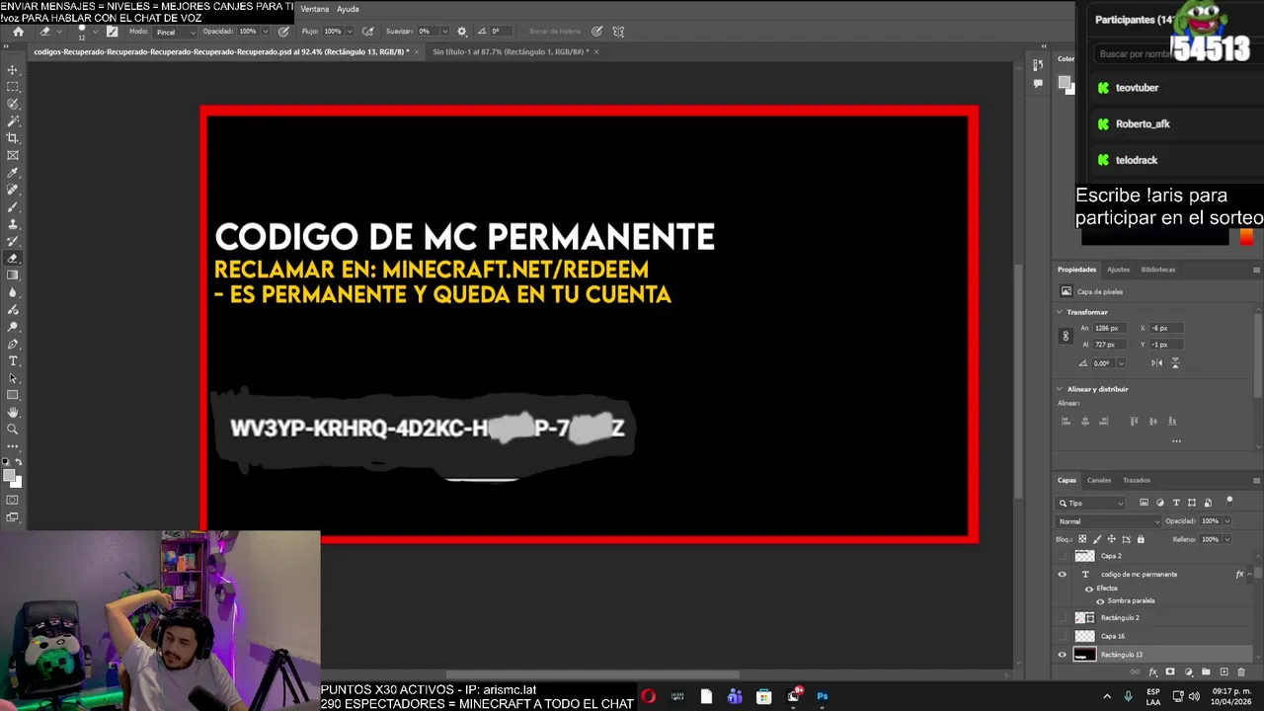Filter layers by type layers icon

(1176, 503)
